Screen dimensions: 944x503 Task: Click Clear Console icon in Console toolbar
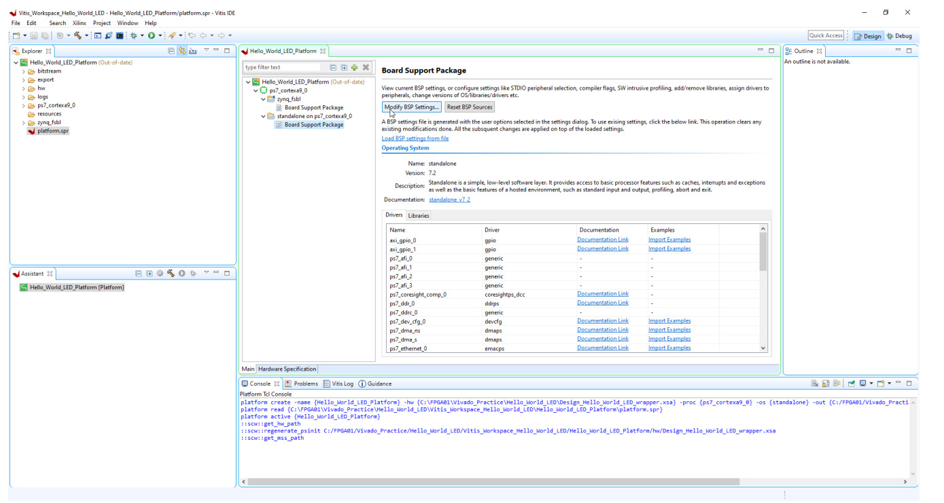[814, 384]
